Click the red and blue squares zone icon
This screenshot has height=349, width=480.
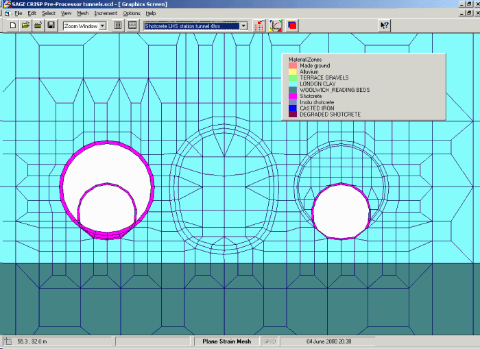coord(292,26)
